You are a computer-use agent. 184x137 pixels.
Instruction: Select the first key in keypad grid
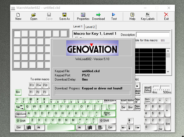(17, 34)
